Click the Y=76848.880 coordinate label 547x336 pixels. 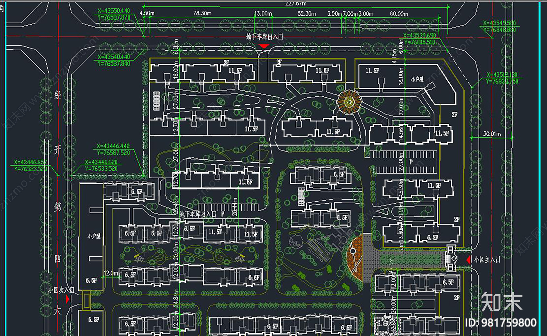click(x=499, y=30)
